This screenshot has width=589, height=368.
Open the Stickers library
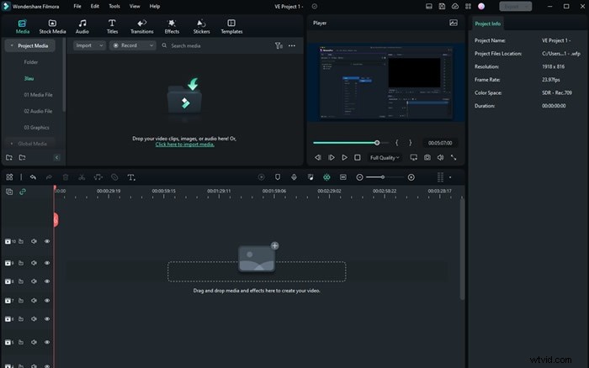click(x=201, y=26)
